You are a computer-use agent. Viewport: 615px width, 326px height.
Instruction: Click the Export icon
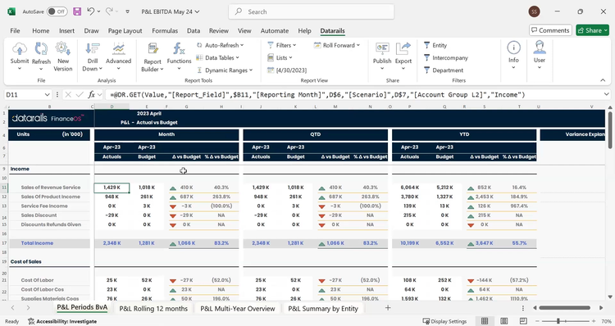pyautogui.click(x=403, y=49)
